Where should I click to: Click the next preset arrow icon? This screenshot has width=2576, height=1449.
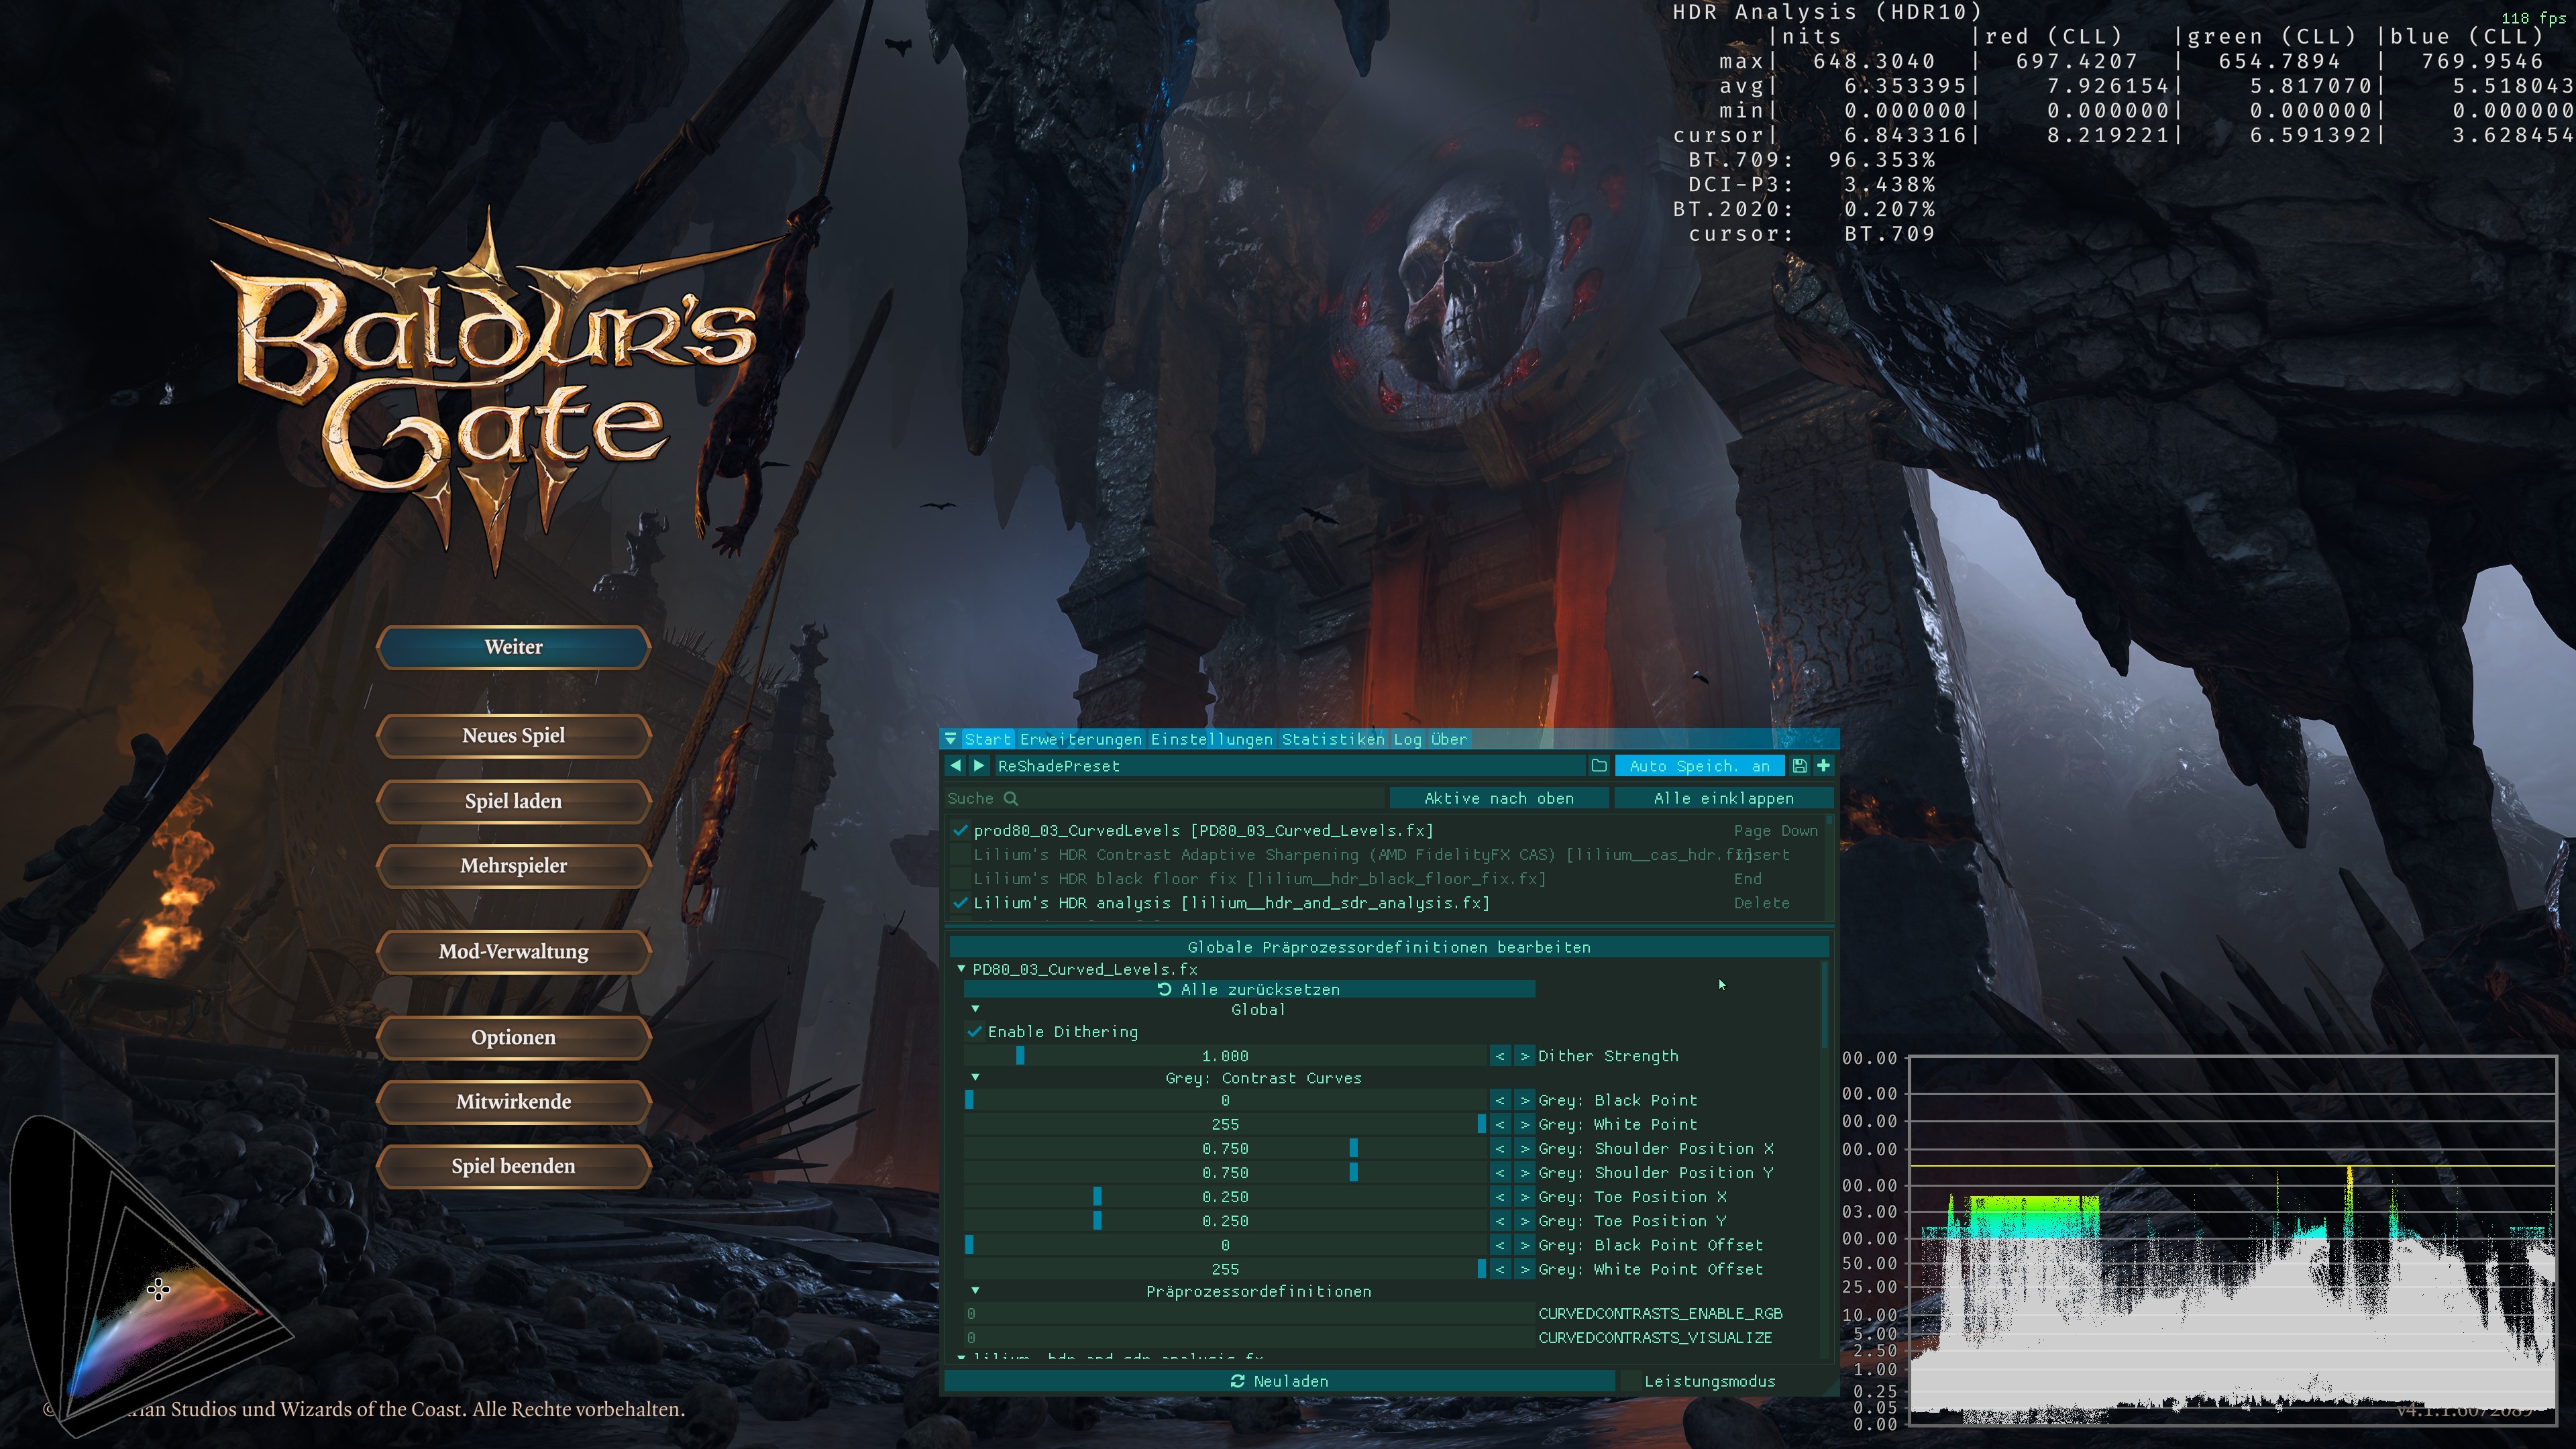(x=979, y=766)
